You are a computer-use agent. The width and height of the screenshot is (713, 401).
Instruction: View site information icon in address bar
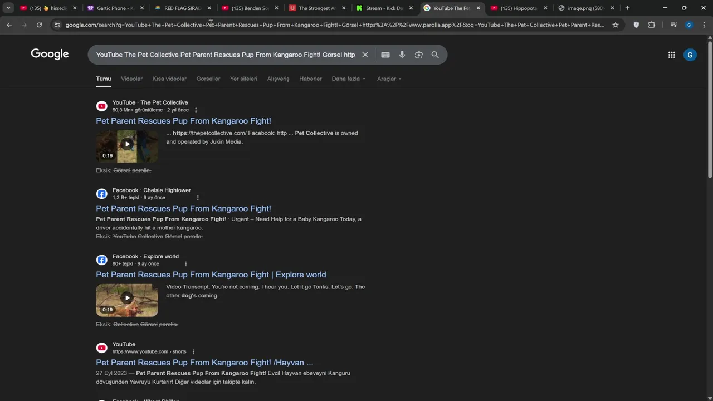tap(57, 25)
